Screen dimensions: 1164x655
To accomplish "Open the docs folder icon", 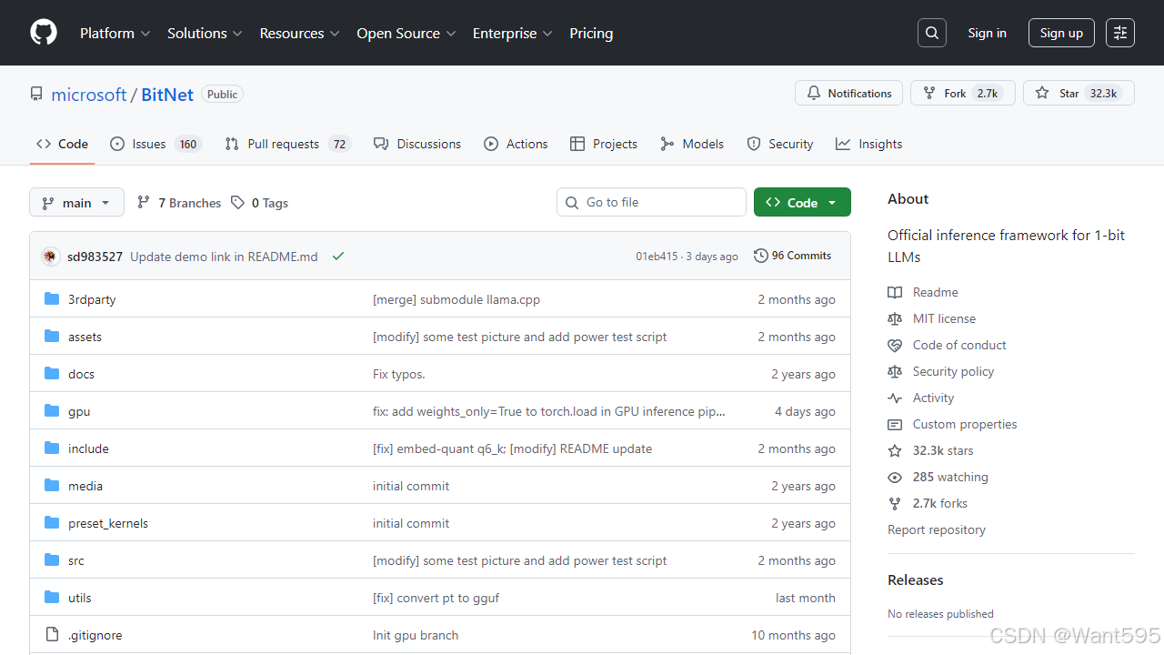I will coord(52,374).
